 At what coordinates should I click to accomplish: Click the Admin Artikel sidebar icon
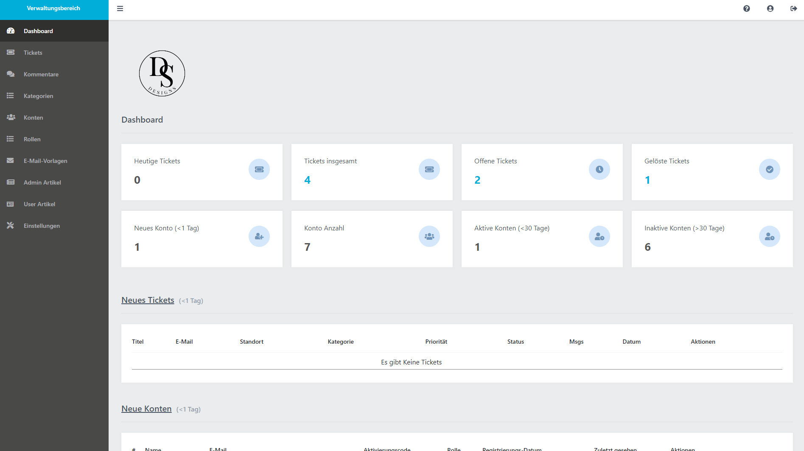tap(11, 182)
